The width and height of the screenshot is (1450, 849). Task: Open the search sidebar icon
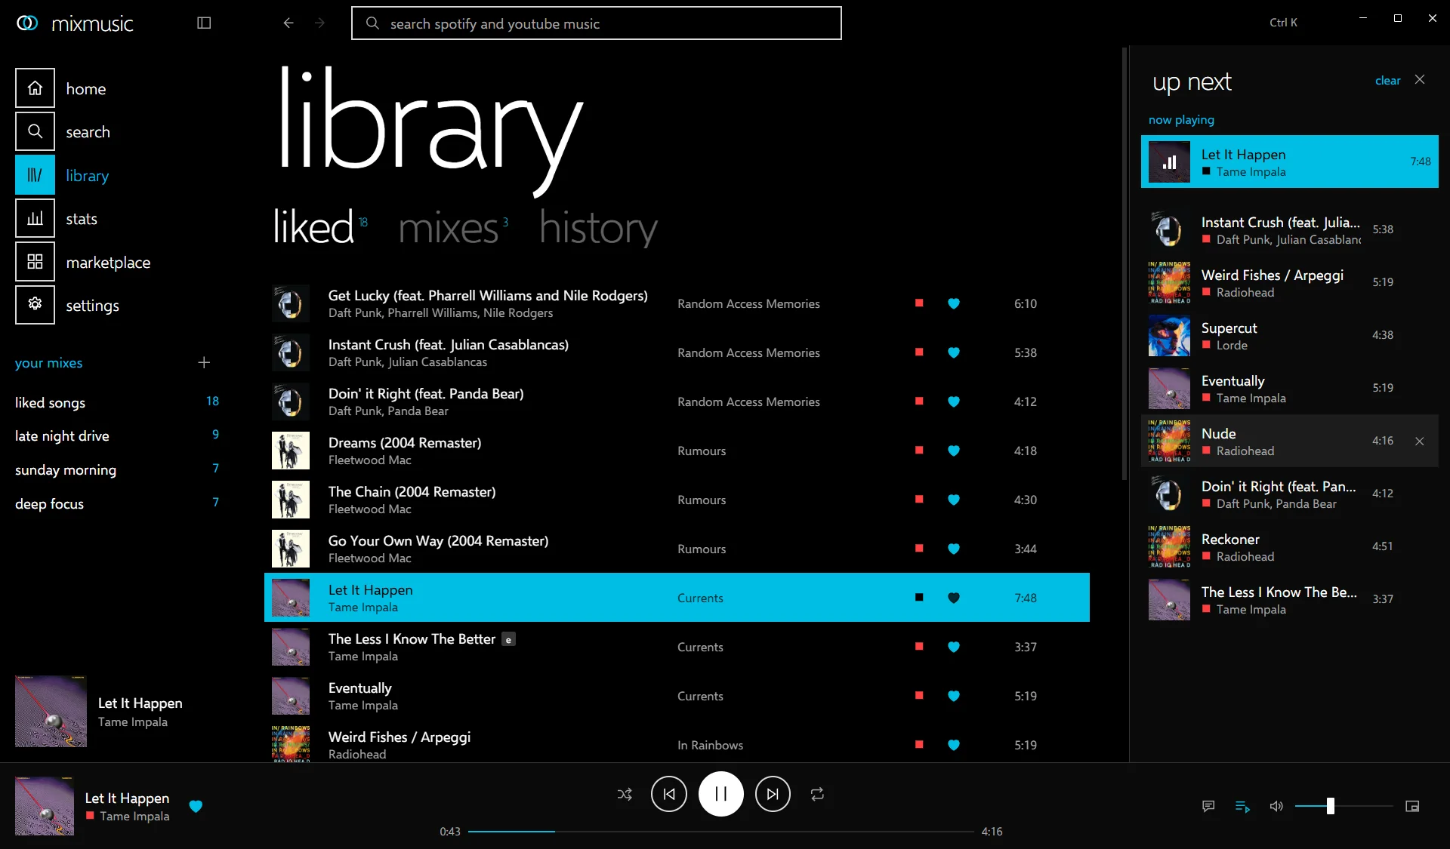35,131
